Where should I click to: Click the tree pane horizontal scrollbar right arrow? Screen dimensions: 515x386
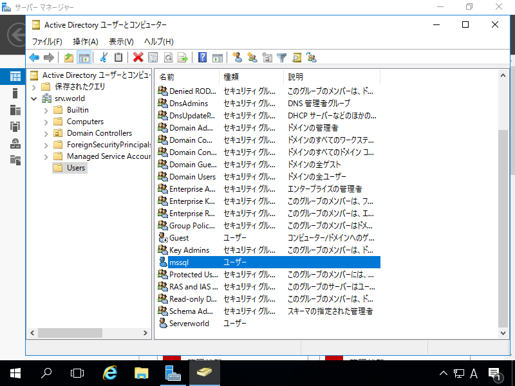[x=145, y=333]
